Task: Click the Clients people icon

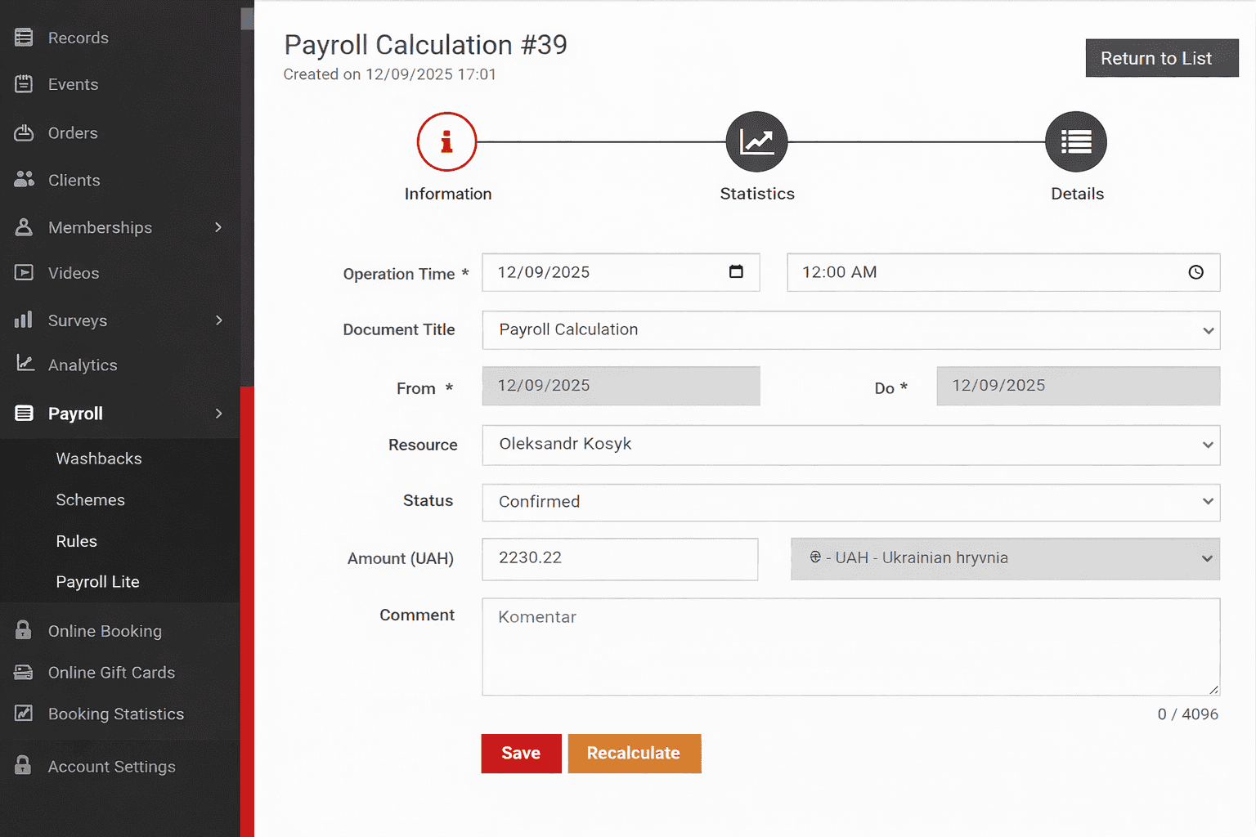Action: (24, 180)
